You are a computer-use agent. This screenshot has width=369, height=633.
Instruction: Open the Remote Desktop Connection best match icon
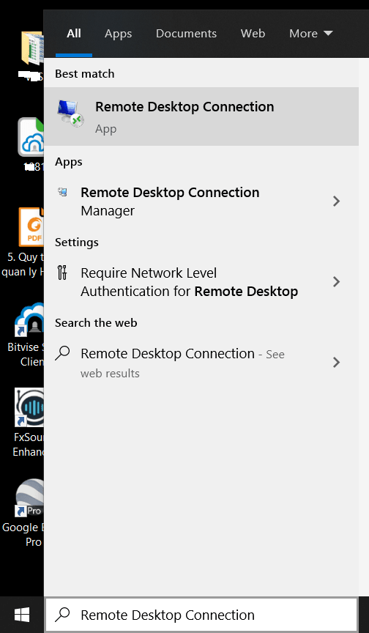click(x=71, y=114)
